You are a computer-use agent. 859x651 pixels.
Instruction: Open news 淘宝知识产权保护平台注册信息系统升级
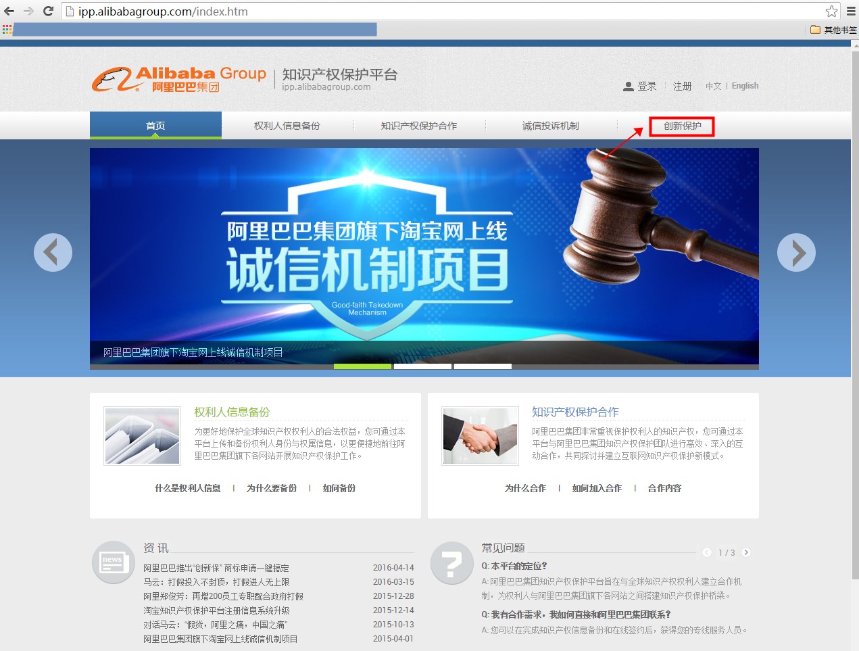click(216, 610)
